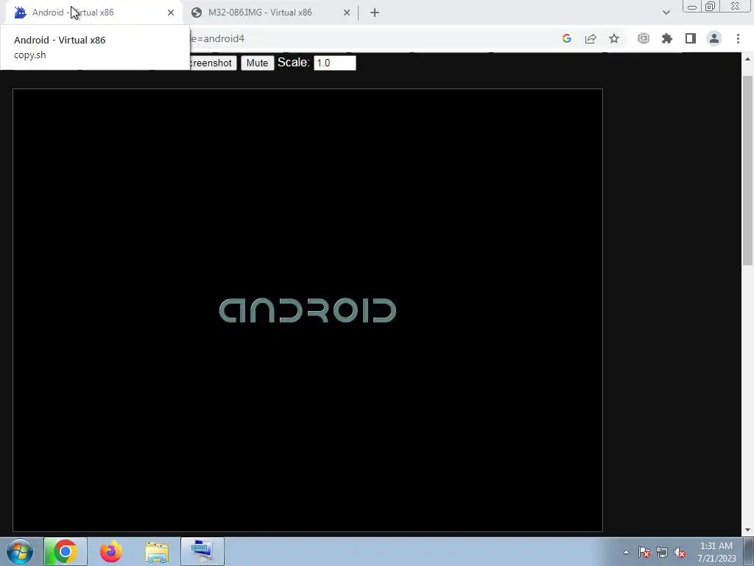Screen dimensions: 754x566
Task: Switch to the M32-086.IMG - Virtual x86 tab
Action: [269, 13]
